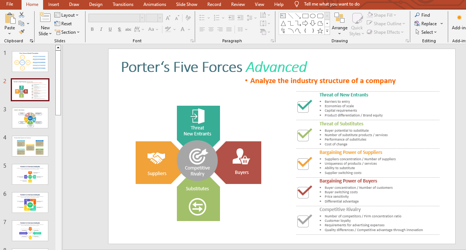Viewport: 466px width, 250px height.
Task: Open the Text Highlight Color dropdown
Action: (x=175, y=29)
